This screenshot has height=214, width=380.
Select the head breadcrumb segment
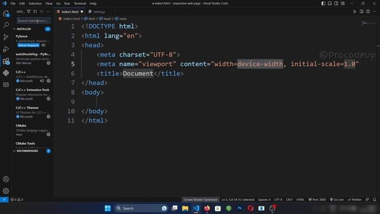104,18
